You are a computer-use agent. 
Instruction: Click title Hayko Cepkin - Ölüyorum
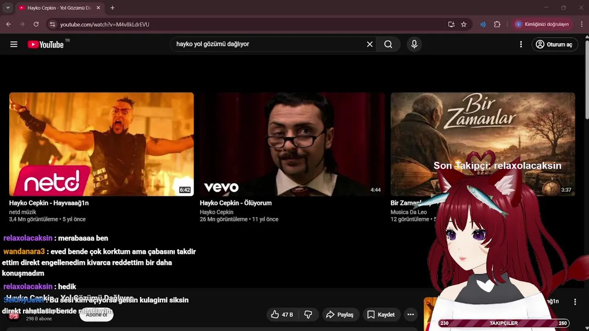click(236, 203)
